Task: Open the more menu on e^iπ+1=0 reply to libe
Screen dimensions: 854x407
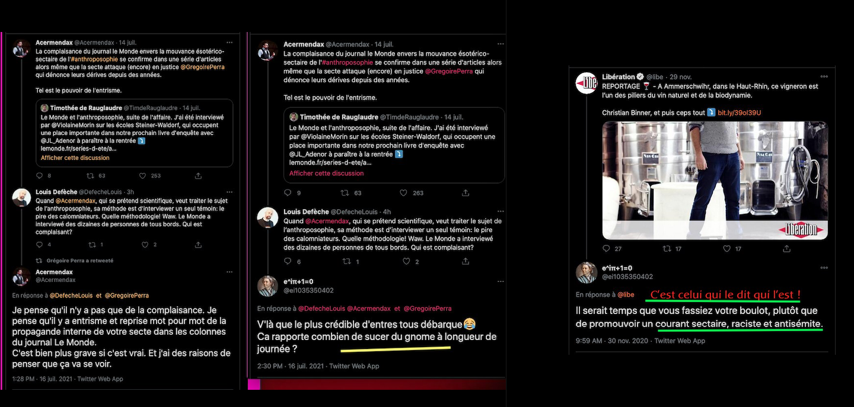Action: 823,267
